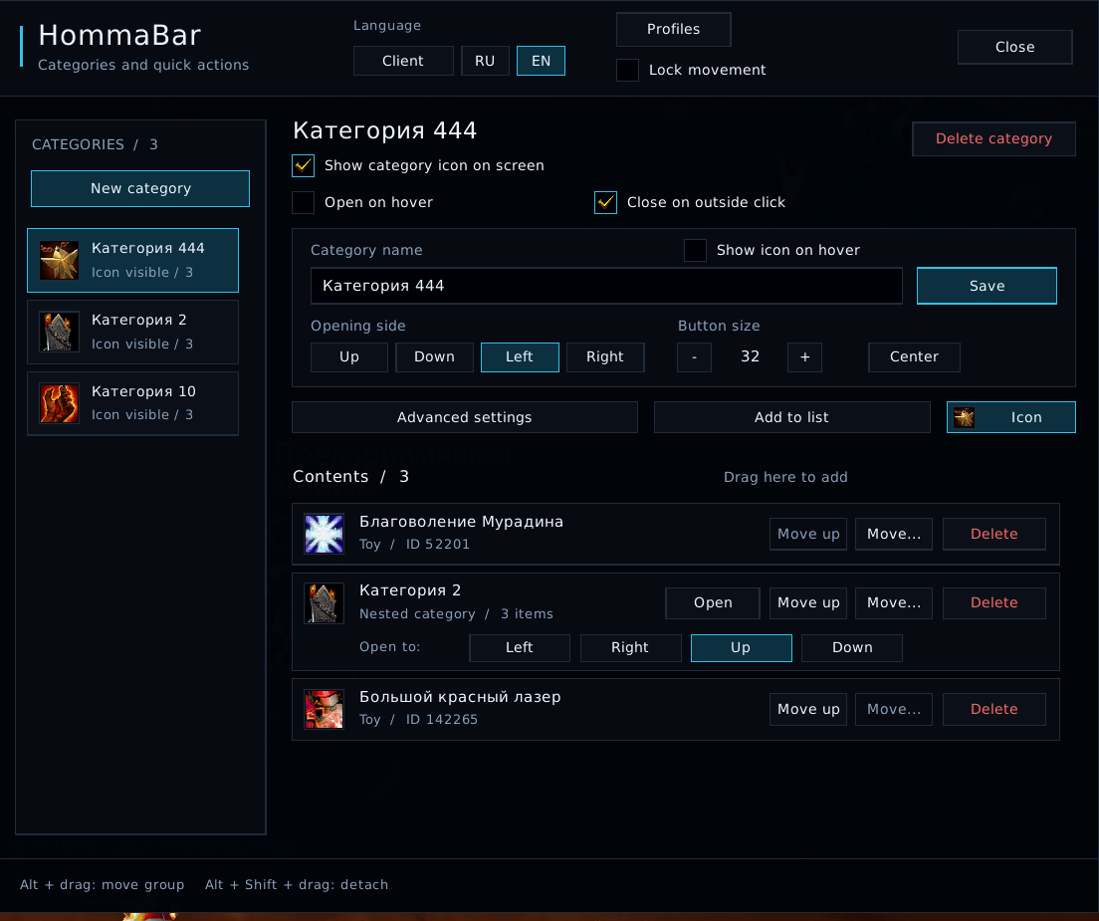Set opening side to Left
This screenshot has width=1099, height=921.
(520, 356)
